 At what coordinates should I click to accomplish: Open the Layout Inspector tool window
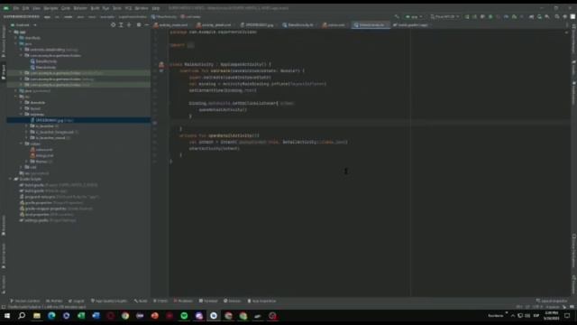[x=552, y=301]
